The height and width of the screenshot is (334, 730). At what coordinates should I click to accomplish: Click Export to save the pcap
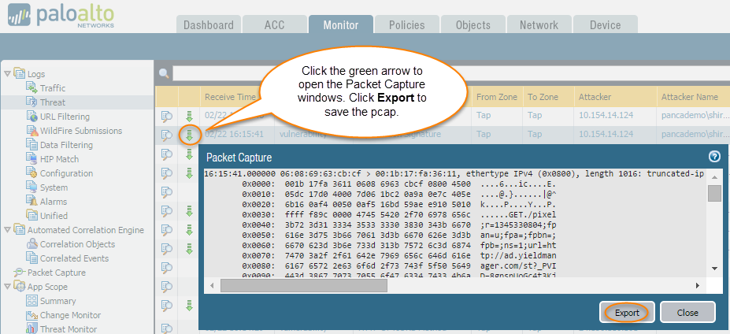(x=627, y=313)
